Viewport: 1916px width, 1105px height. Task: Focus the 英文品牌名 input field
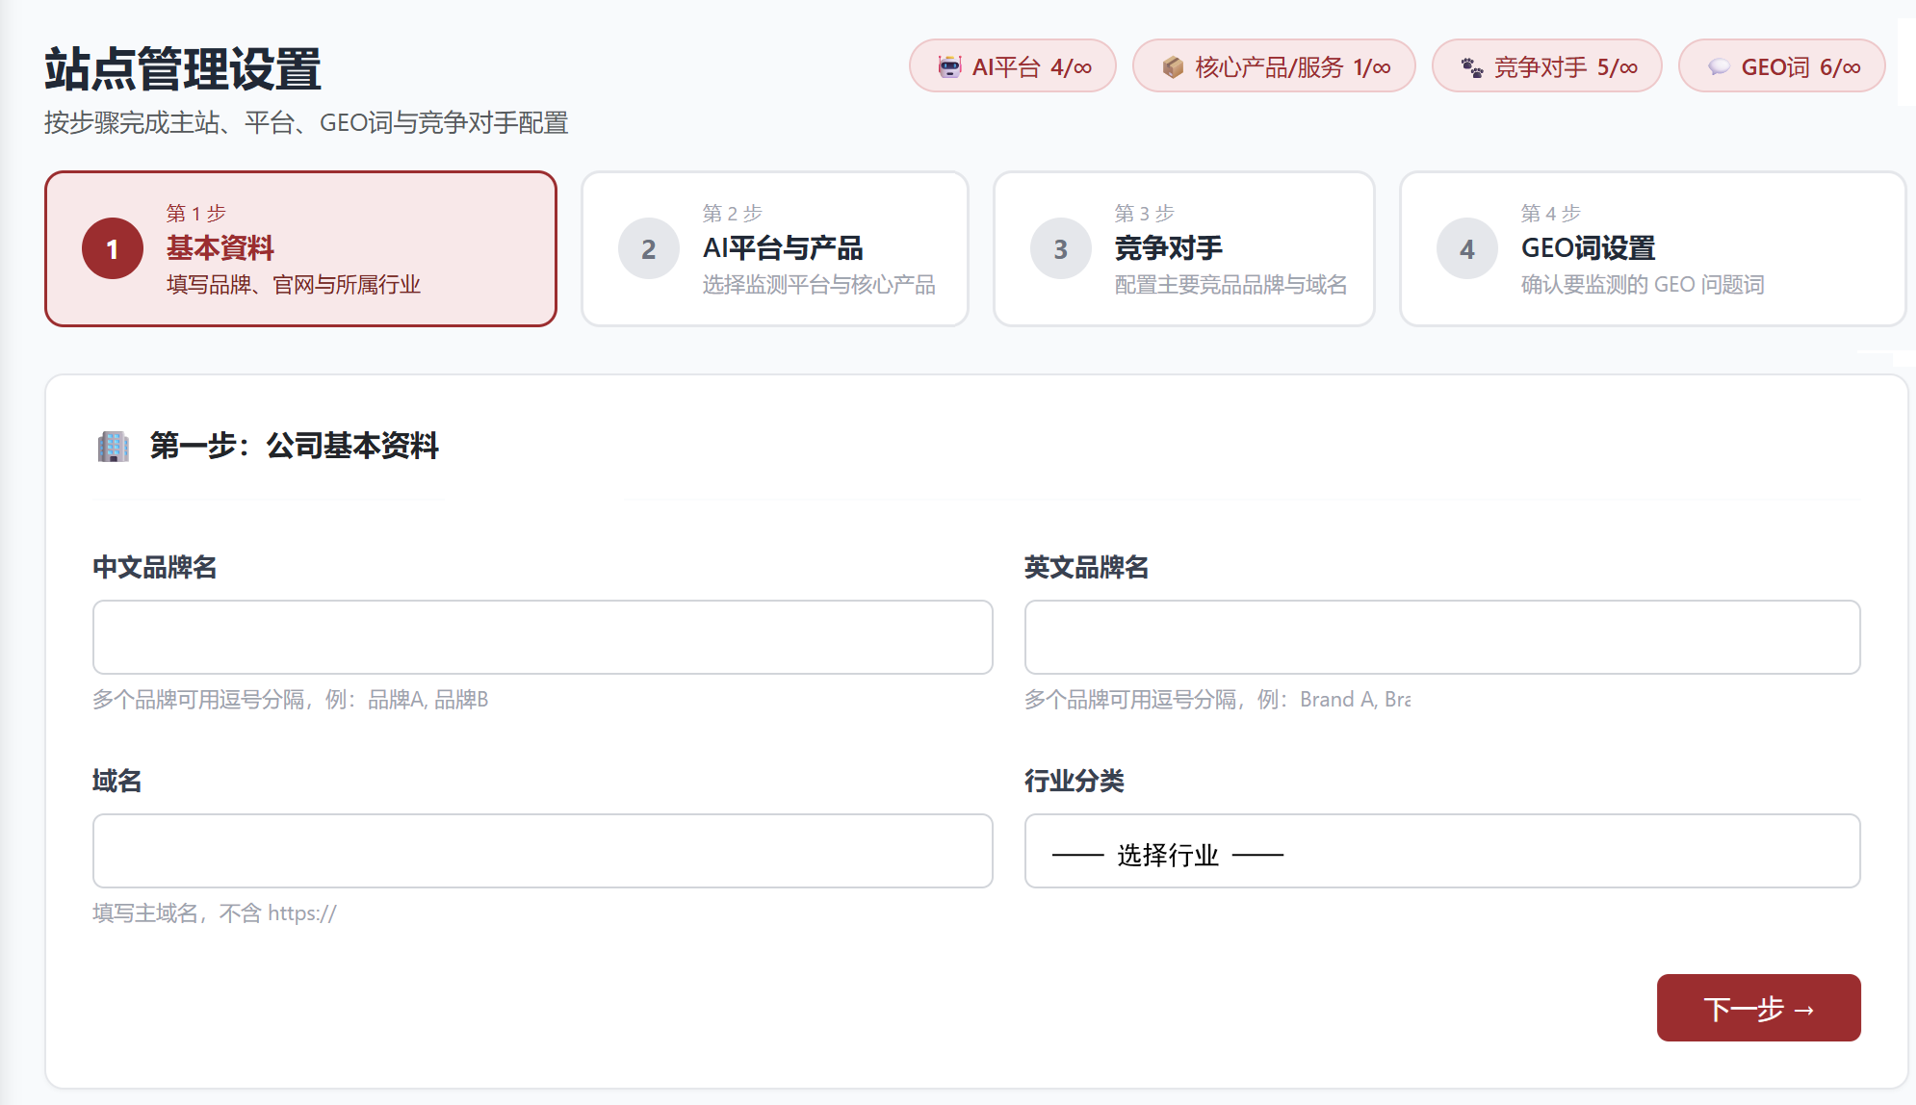pyautogui.click(x=1442, y=637)
